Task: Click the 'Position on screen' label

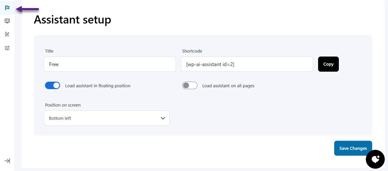Action: point(63,105)
